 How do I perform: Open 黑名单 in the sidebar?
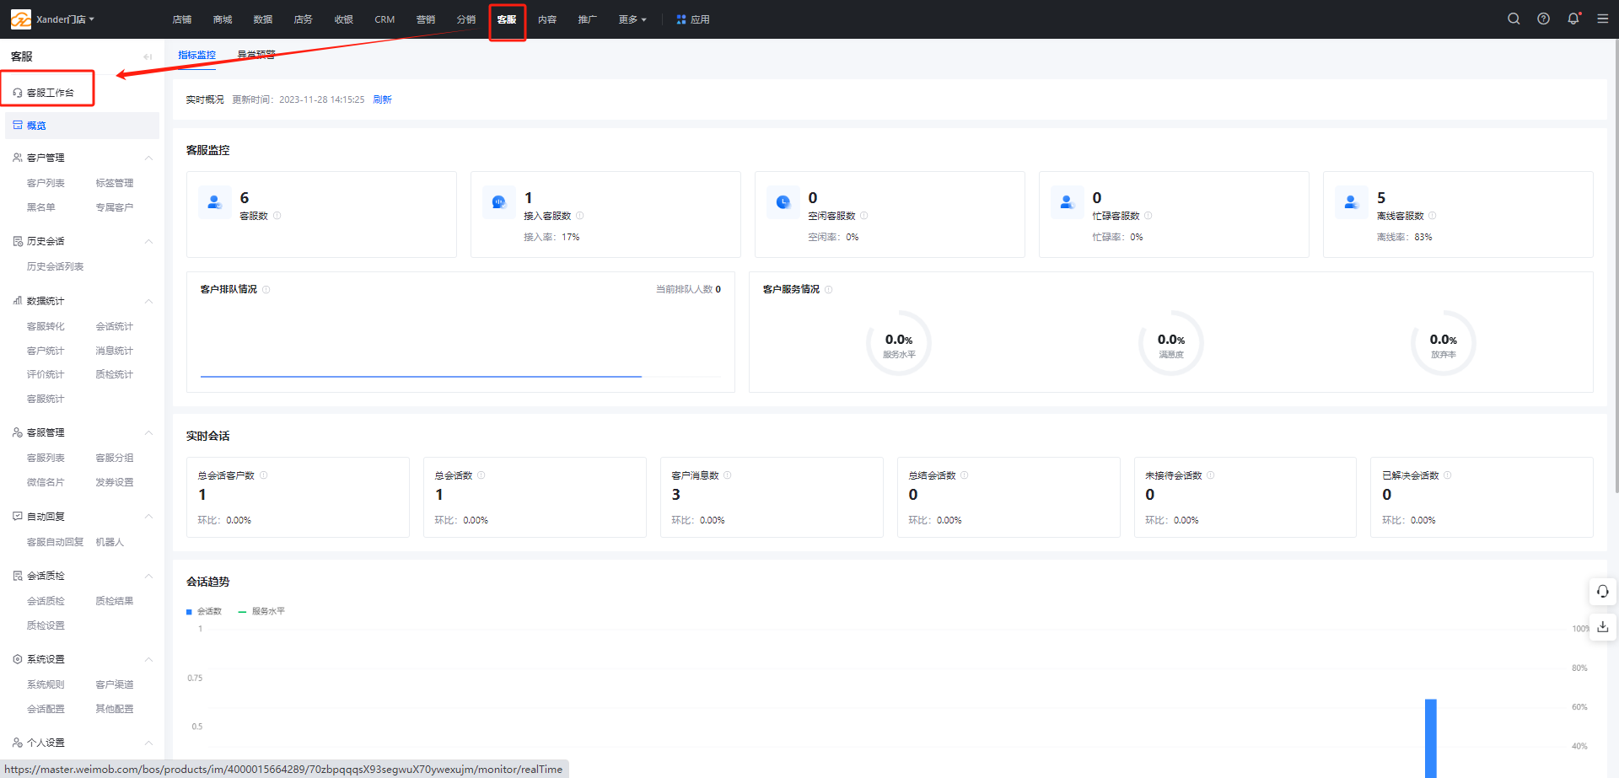(40, 207)
